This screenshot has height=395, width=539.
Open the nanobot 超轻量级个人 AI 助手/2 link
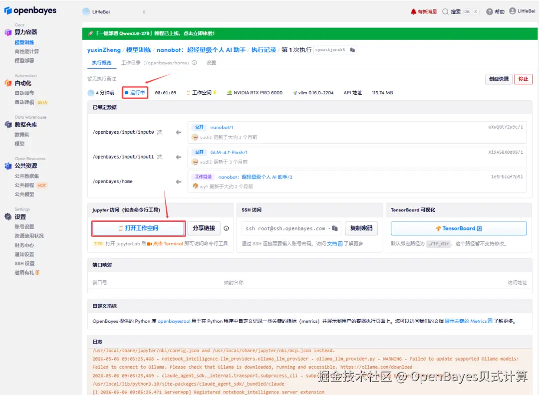coord(255,177)
